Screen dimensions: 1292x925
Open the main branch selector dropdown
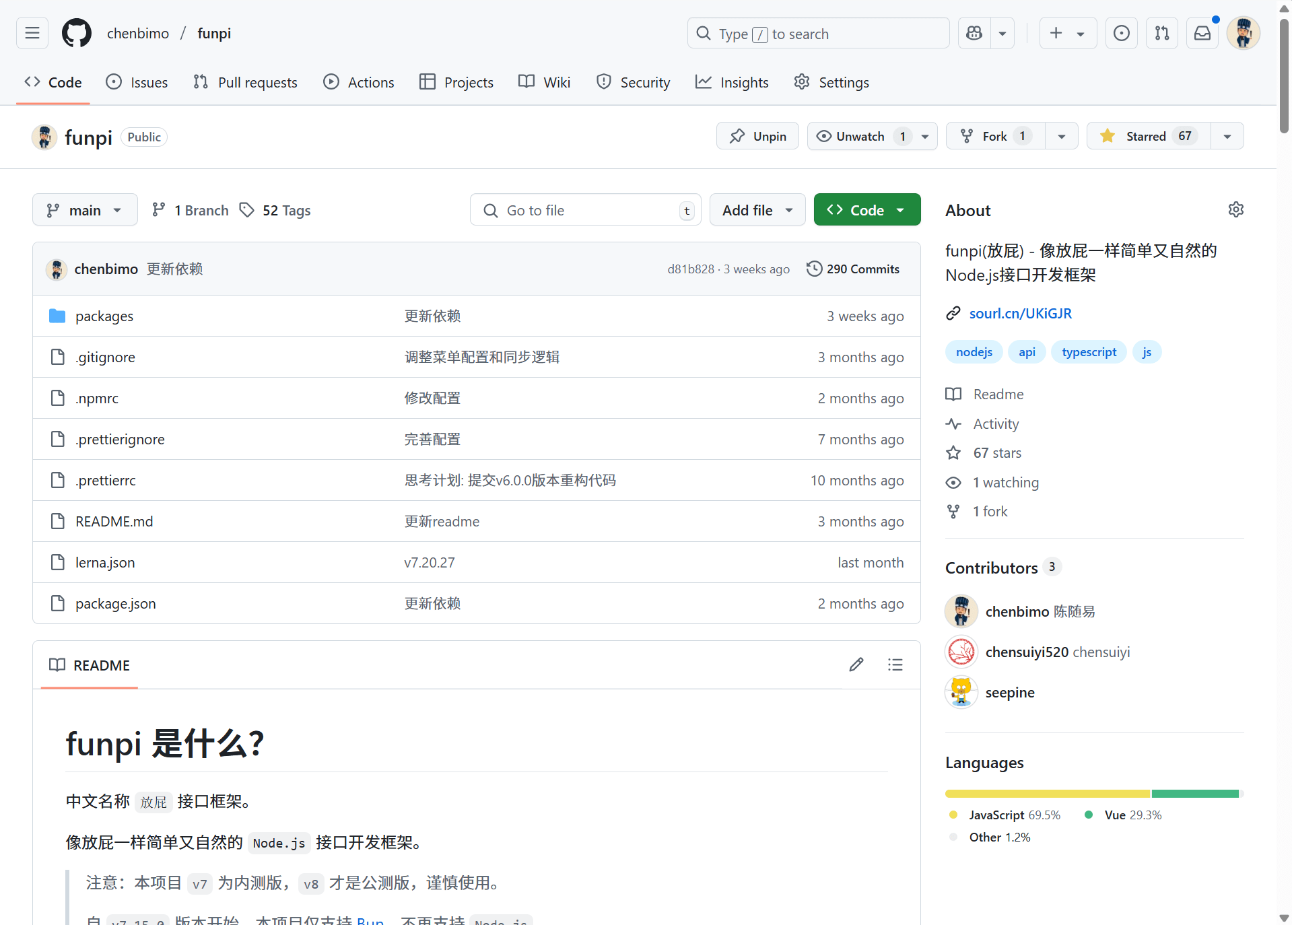(85, 210)
